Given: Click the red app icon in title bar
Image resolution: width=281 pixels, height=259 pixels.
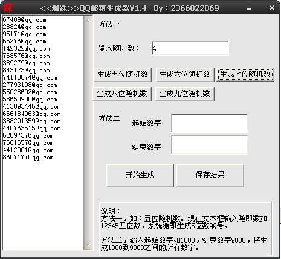Looking at the screenshot, I should pyautogui.click(x=8, y=8).
